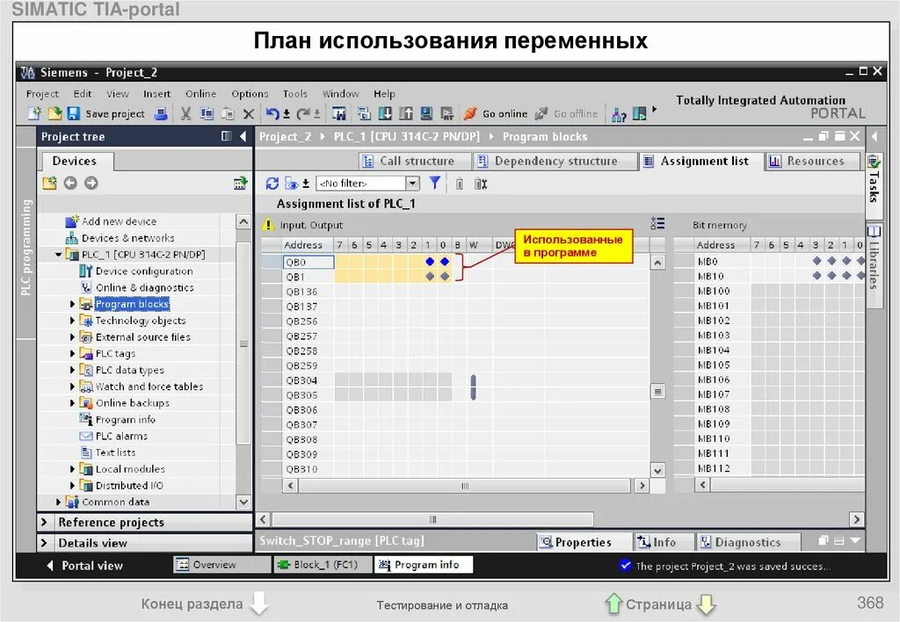Screen dimensions: 900x622
Task: Save the project via Save project
Action: (106, 113)
